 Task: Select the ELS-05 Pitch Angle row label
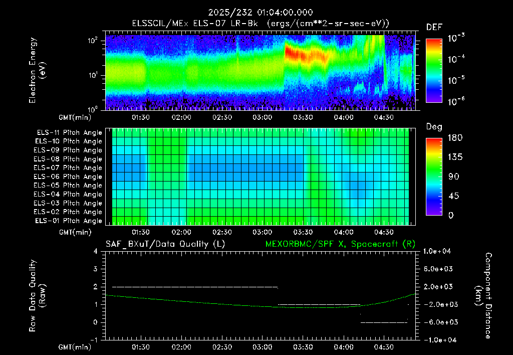pyautogui.click(x=68, y=186)
